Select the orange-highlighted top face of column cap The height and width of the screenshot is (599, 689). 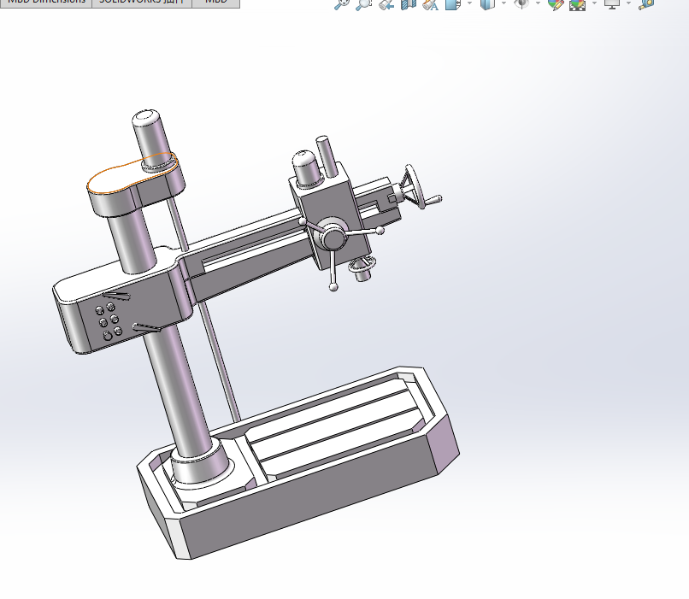[x=121, y=176]
